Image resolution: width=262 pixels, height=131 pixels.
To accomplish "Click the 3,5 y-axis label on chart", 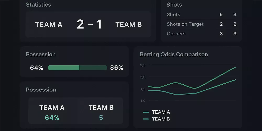I will coord(143,65).
